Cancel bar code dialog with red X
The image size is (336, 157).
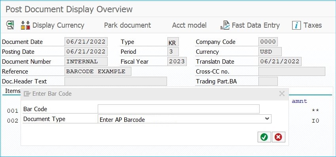pos(278,137)
